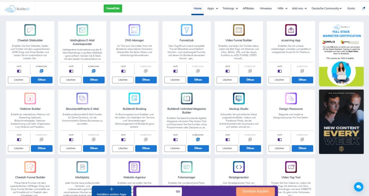The image size is (369, 196).
Task: Open Ausbildung video icon for Cheetah Sitebuilder
Action: (x=41, y=71)
